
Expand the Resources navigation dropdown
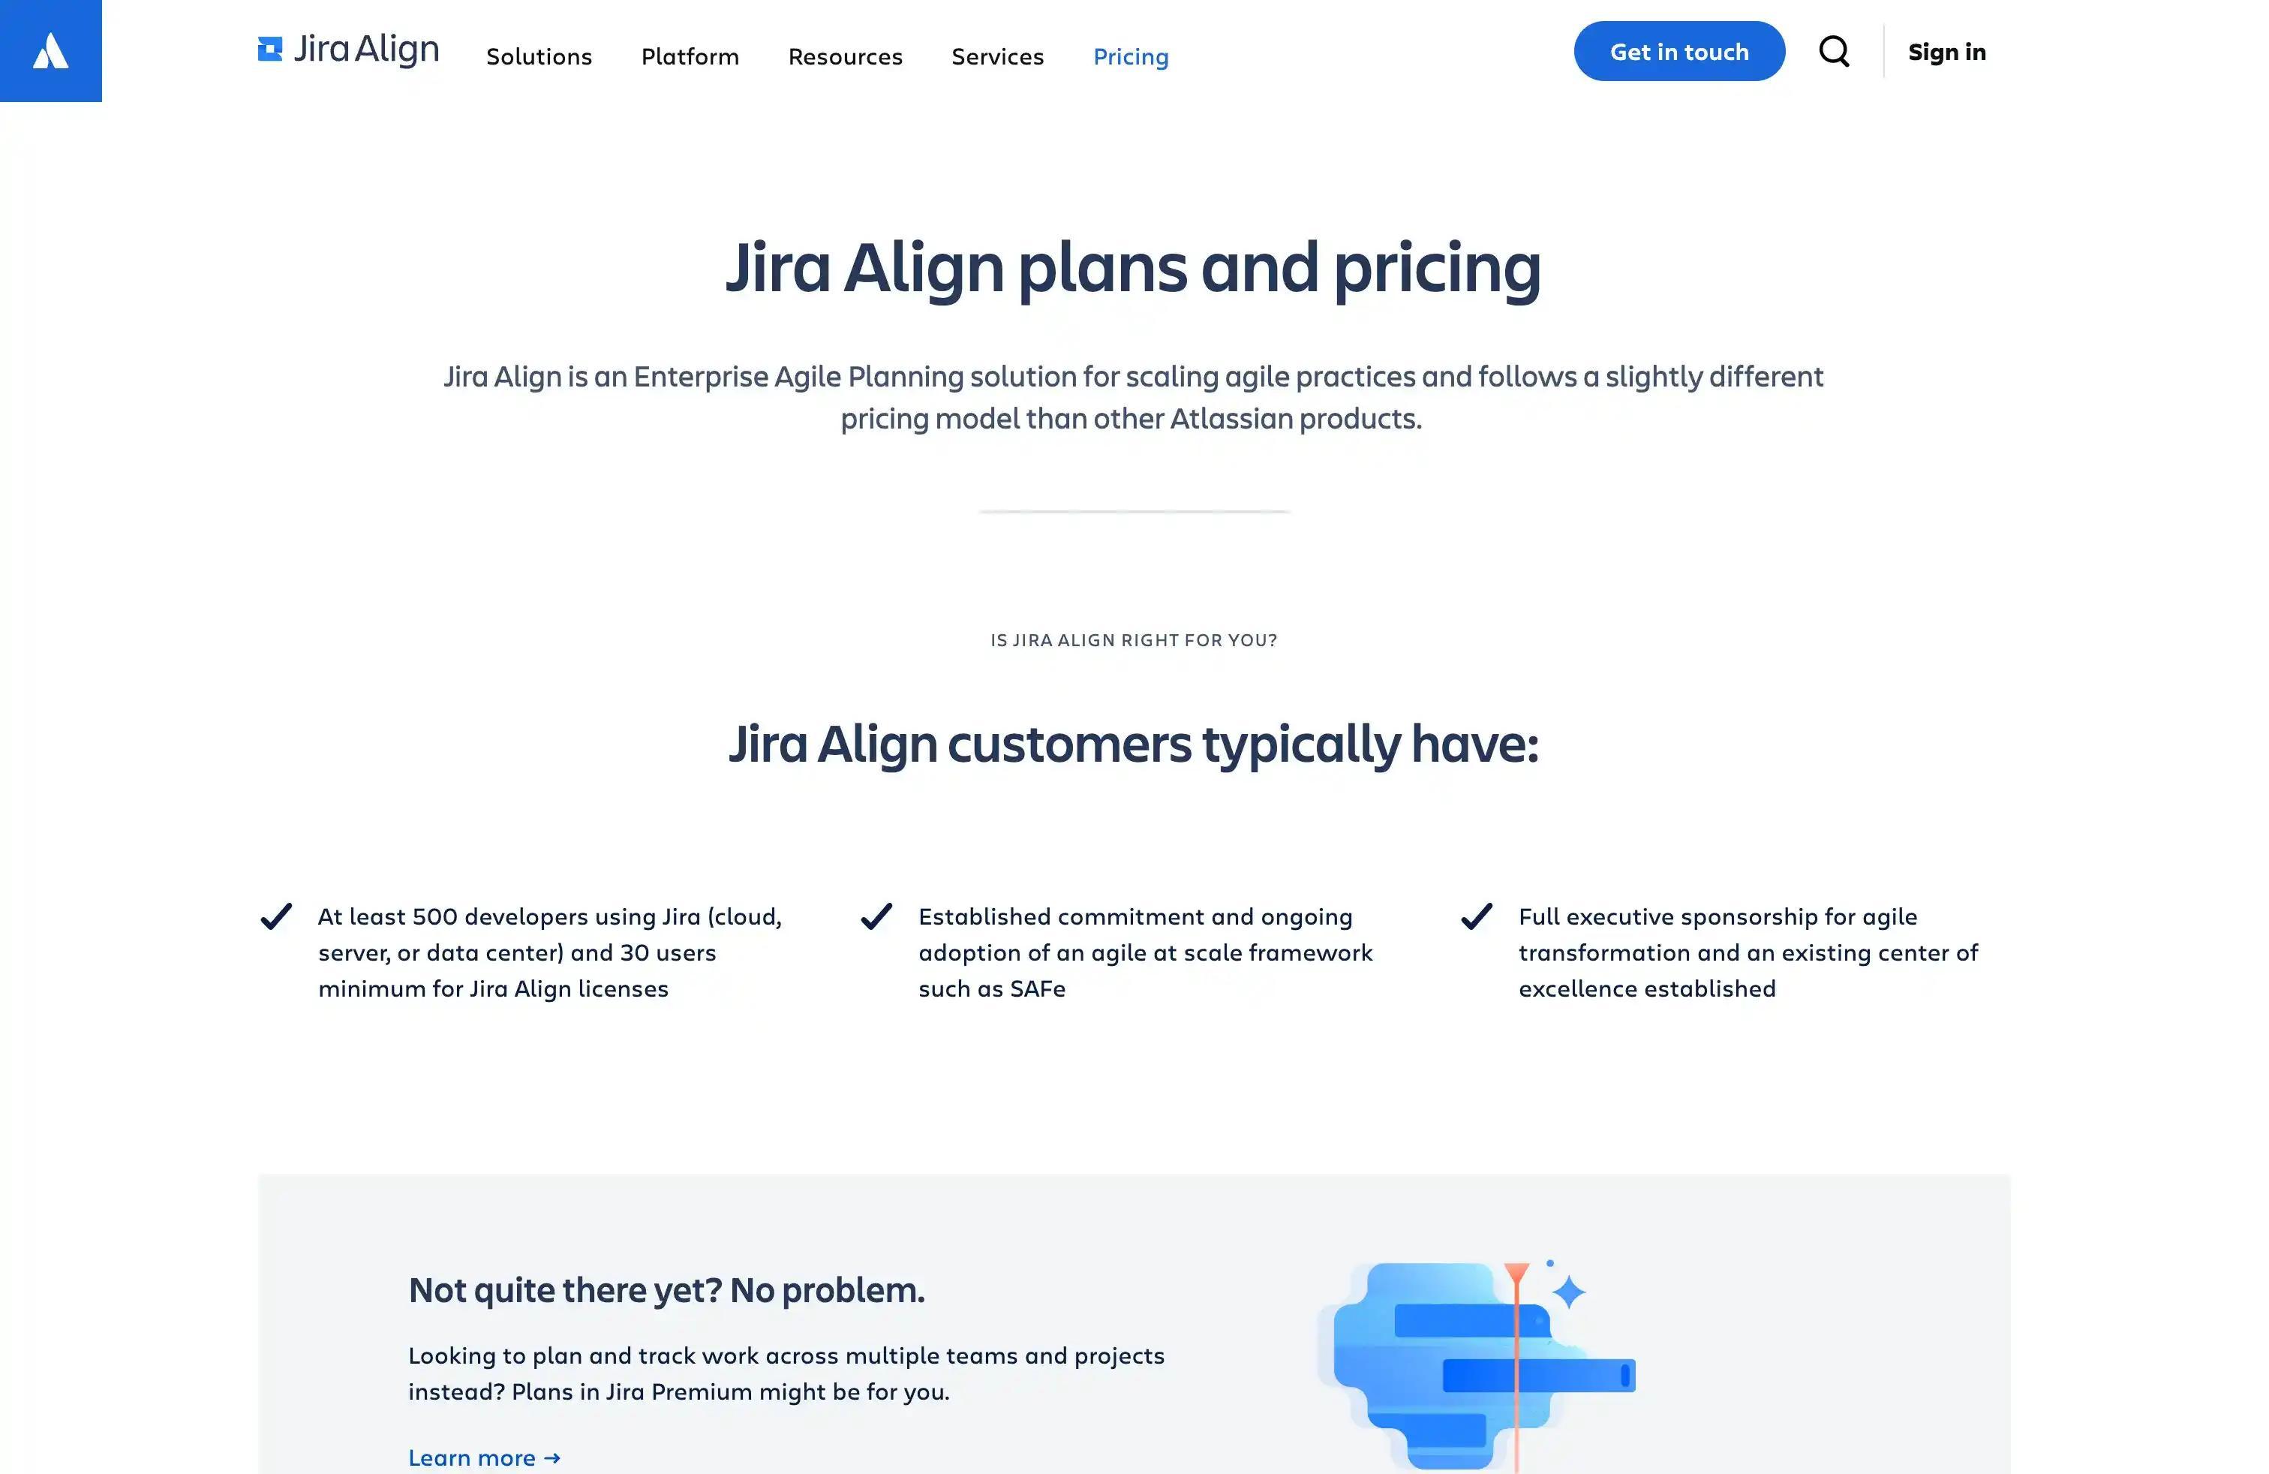[x=843, y=55]
